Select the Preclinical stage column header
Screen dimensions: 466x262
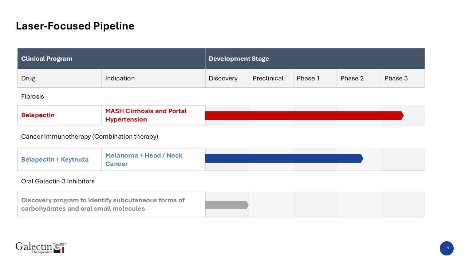271,78
